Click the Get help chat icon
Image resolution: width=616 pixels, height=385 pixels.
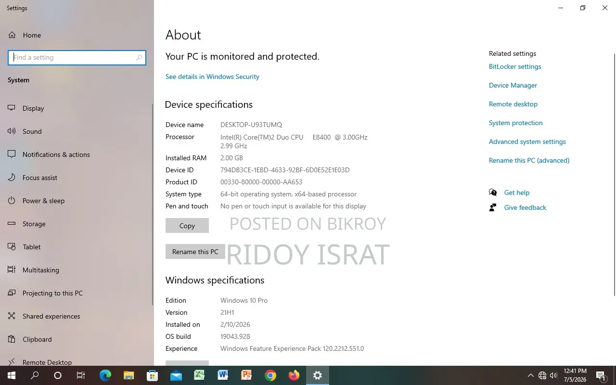493,192
